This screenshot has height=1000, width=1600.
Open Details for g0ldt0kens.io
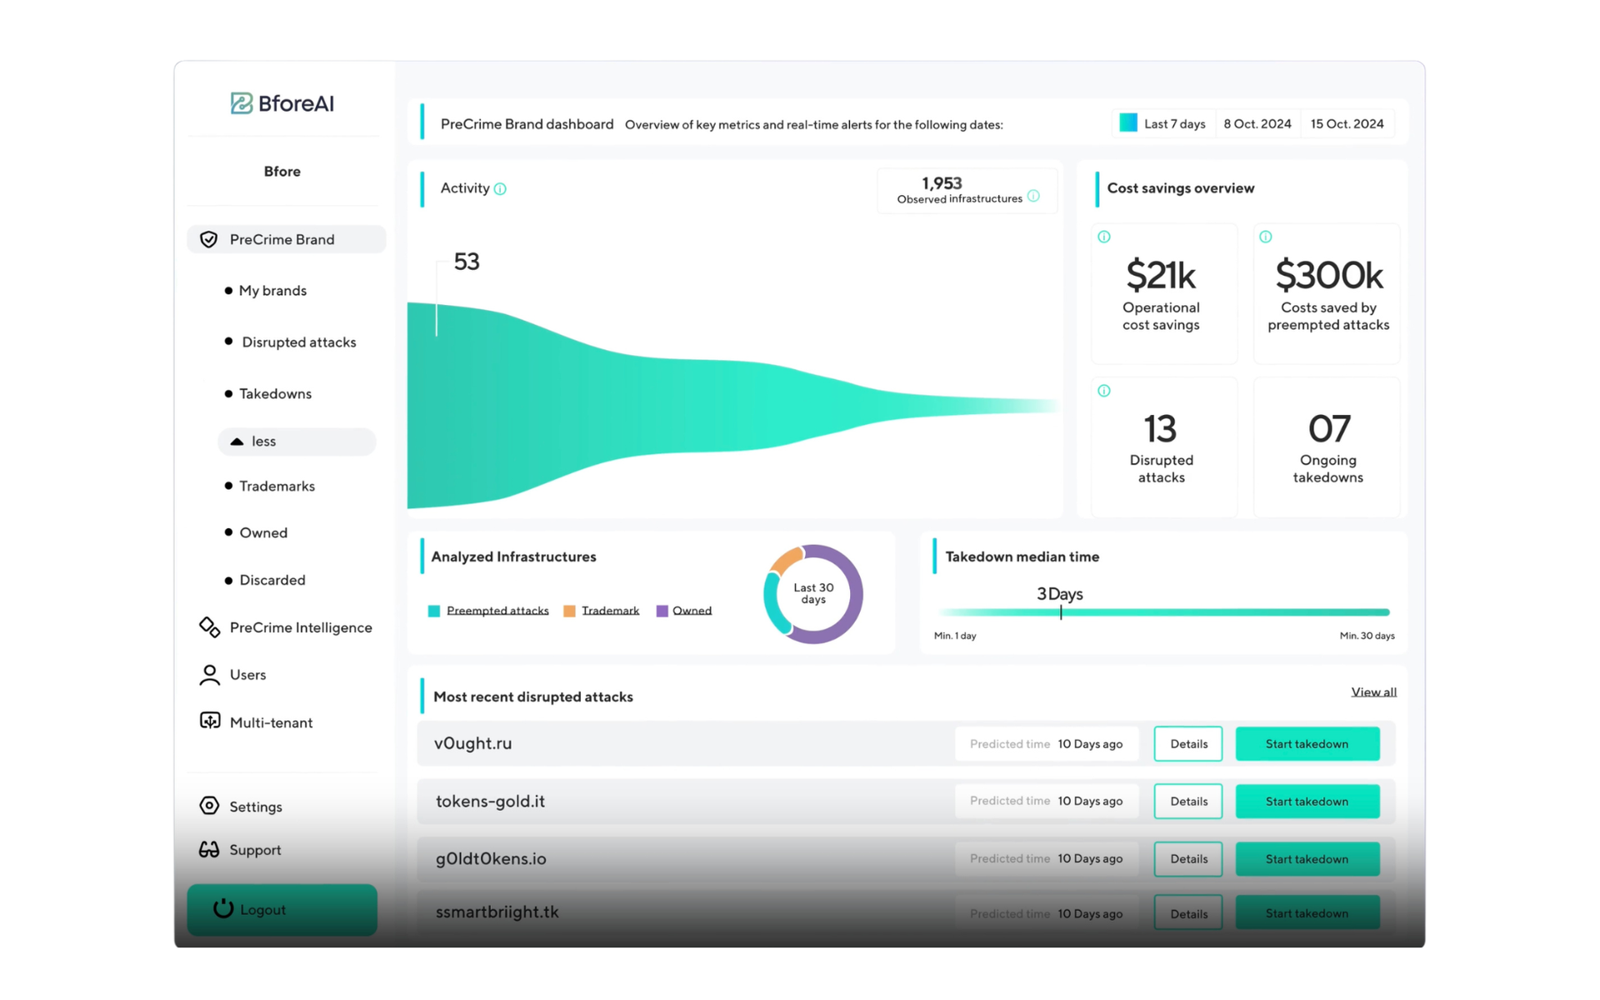(x=1188, y=858)
